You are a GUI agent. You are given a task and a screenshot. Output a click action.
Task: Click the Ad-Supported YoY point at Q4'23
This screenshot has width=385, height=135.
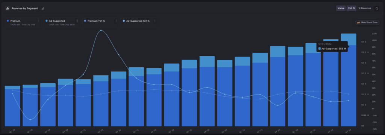point(278,105)
